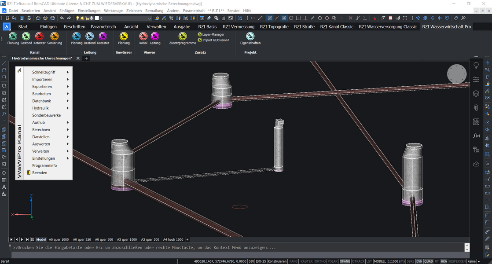The height and width of the screenshot is (264, 492).
Task: Expand Schnellzugriff submenu
Action: (x=48, y=72)
